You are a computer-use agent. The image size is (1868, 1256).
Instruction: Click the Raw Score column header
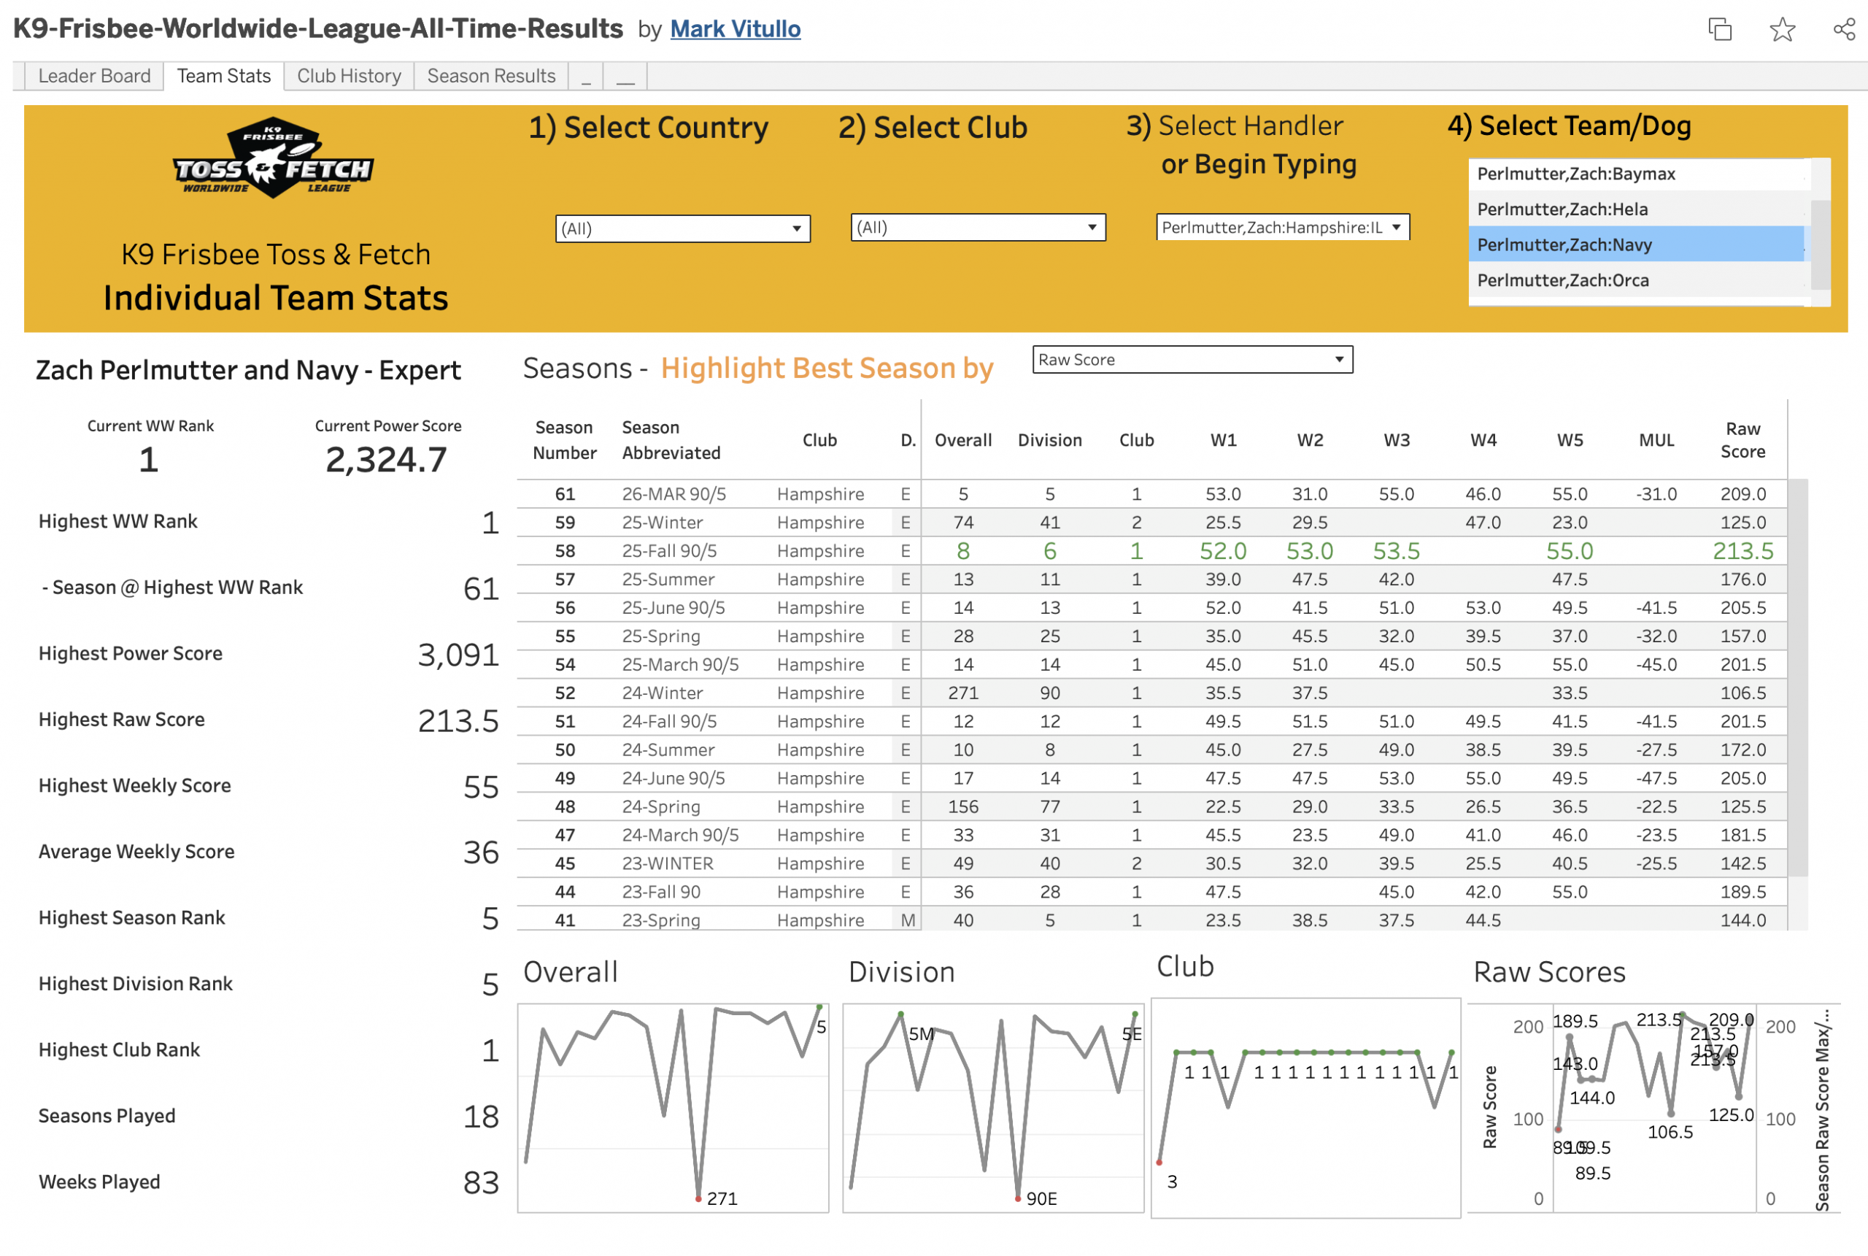click(x=1742, y=440)
